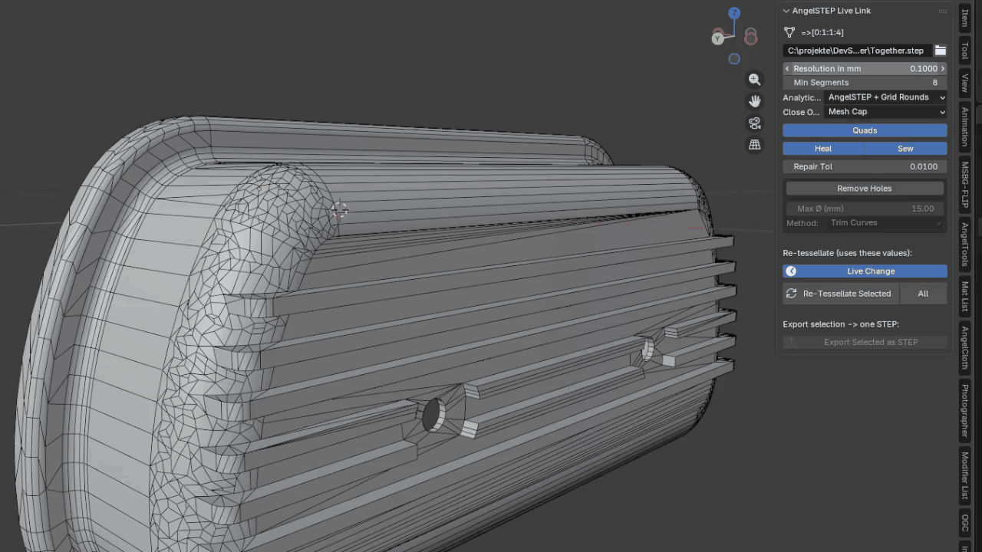This screenshot has height=552, width=982.
Task: Open the AngelCloth sidebar tab
Action: point(965,349)
